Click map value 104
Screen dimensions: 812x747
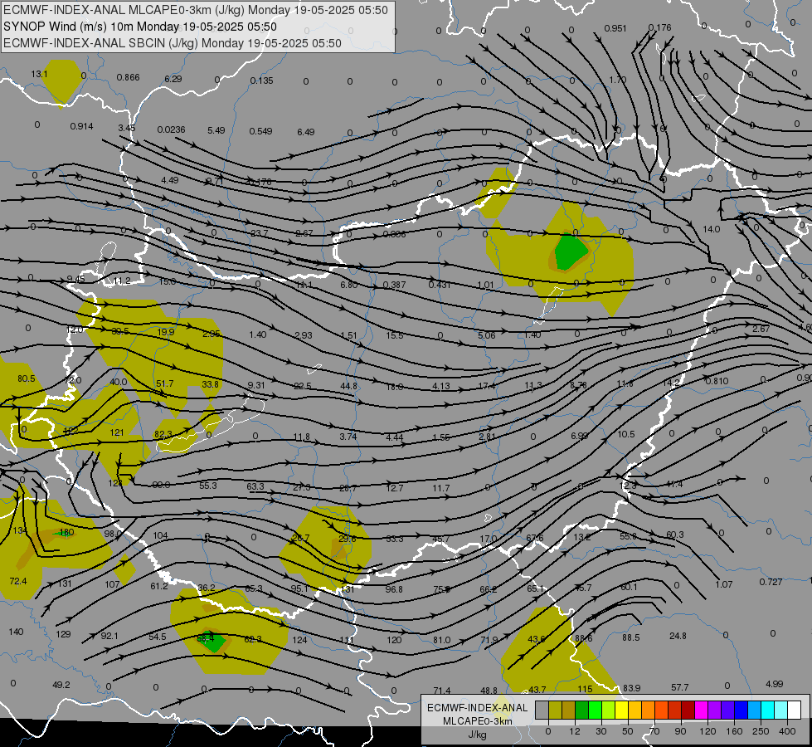click(x=161, y=535)
